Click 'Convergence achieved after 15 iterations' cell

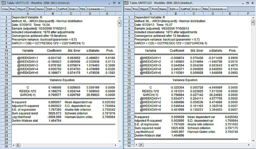tap(39, 36)
